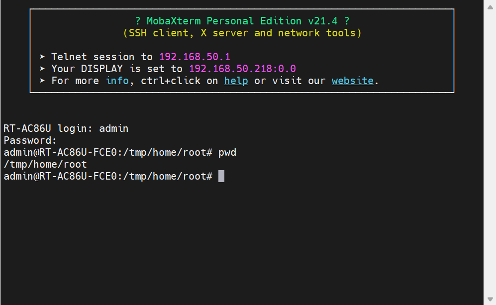Image resolution: width=496 pixels, height=305 pixels.
Task: Click the pwd command text
Action: (x=227, y=153)
